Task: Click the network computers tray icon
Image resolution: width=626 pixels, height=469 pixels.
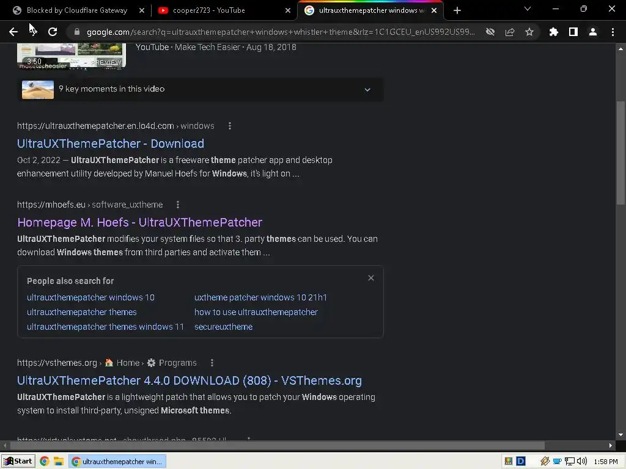Action: [569, 462]
